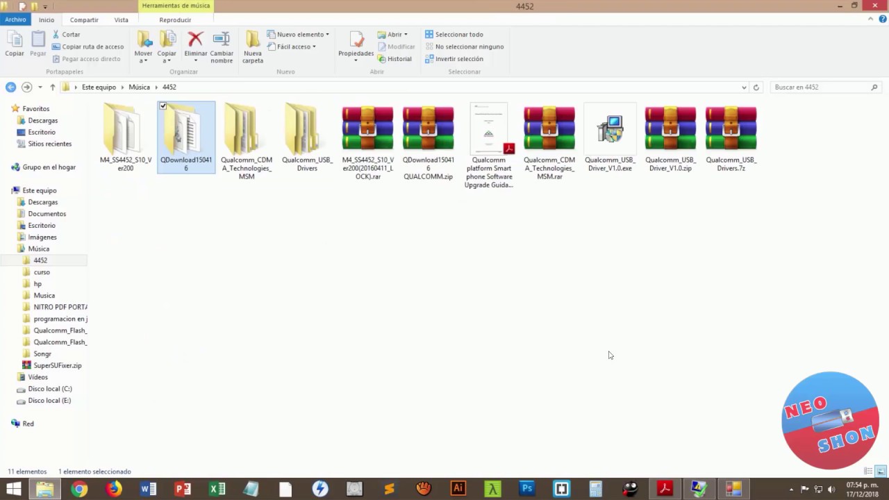Select the Qualcomm_USB_Drivers folder

pyautogui.click(x=307, y=137)
